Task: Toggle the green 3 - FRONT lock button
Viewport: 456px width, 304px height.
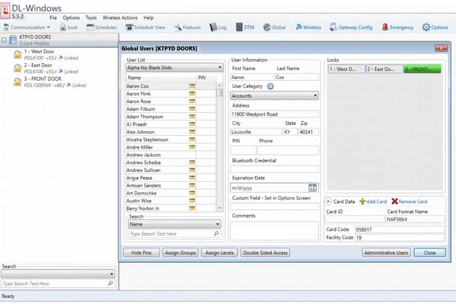Action: pos(422,69)
